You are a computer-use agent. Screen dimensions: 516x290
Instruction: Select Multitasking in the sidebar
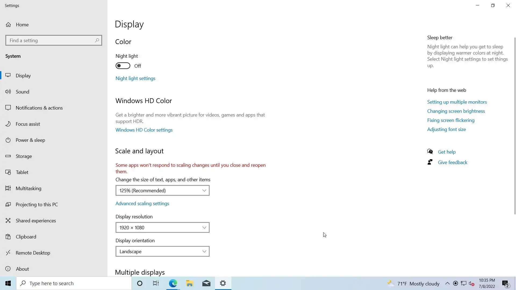click(28, 189)
